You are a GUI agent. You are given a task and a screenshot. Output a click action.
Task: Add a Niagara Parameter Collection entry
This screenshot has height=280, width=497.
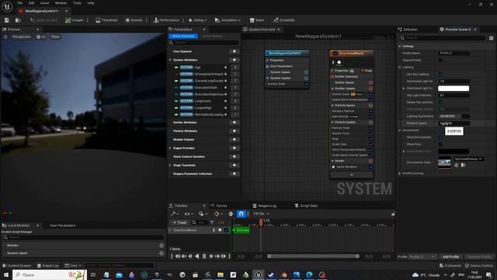tap(235, 174)
